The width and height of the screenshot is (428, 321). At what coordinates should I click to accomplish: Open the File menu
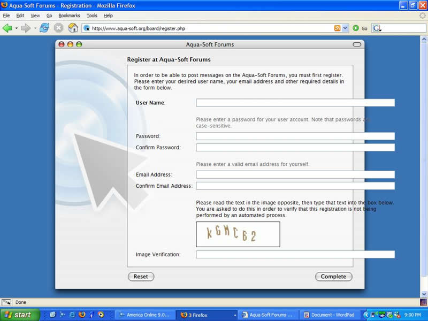point(6,16)
